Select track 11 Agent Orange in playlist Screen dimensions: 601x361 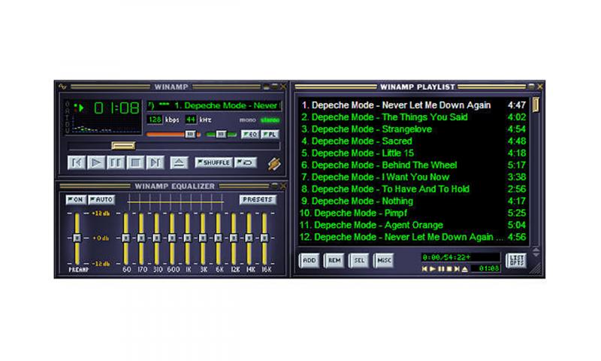[x=414, y=225]
